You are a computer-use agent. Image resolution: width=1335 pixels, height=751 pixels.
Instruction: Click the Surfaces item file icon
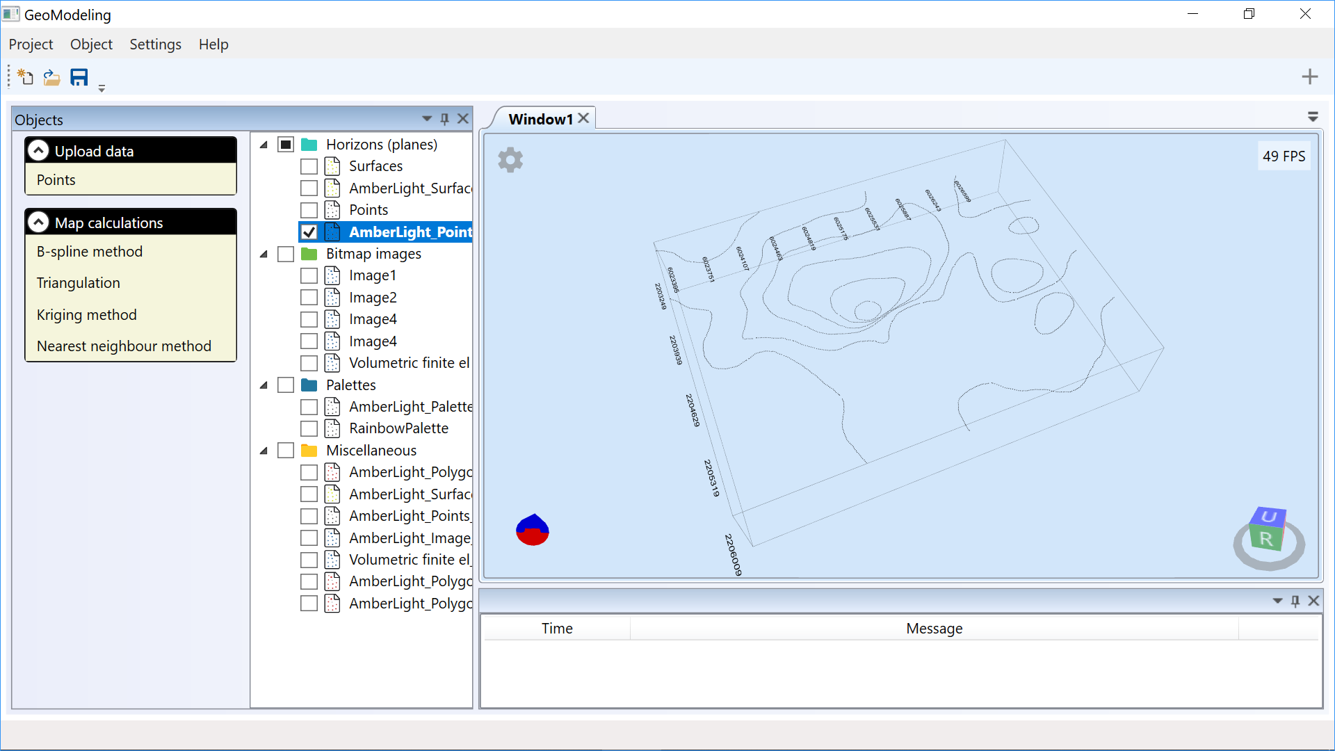332,166
